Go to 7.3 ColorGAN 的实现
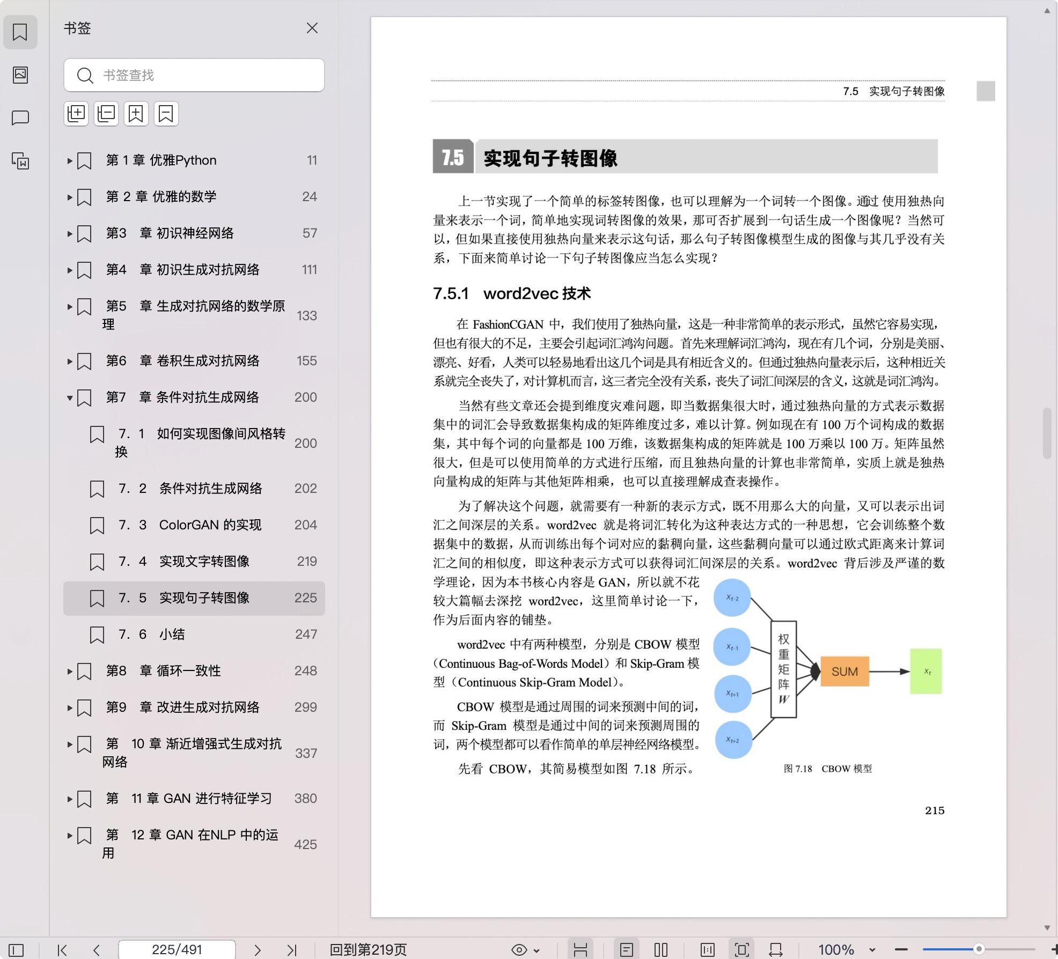Image resolution: width=1058 pixels, height=959 pixels. [194, 525]
